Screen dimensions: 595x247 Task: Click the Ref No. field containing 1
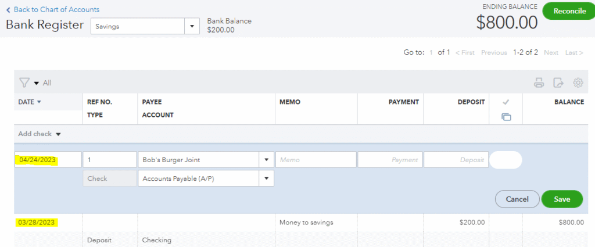pos(110,160)
